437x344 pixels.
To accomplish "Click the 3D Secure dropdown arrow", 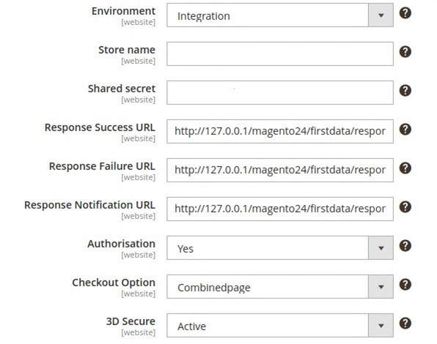I will 381,326.
